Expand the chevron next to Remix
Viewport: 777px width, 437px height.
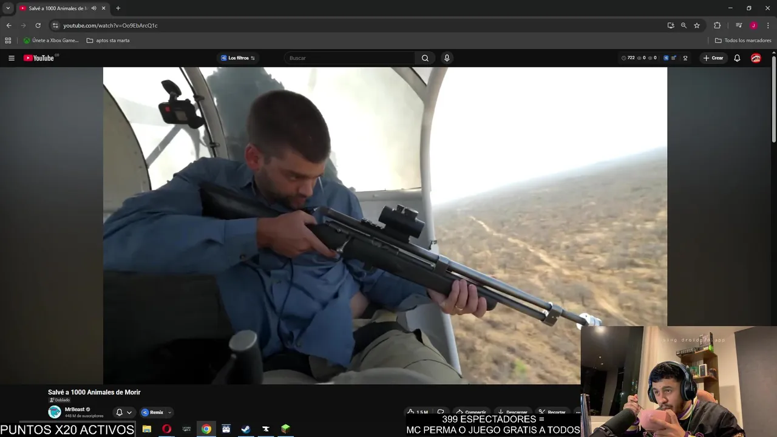[x=169, y=413]
